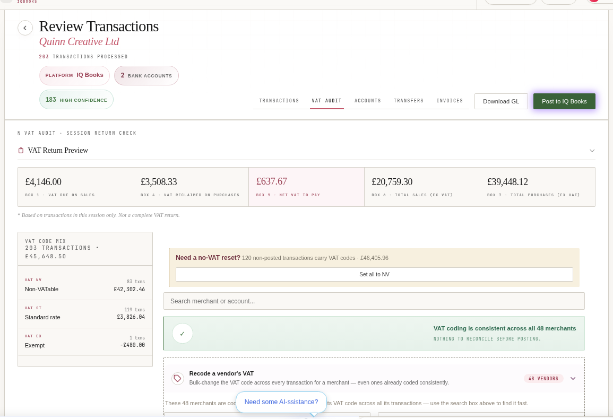Image resolution: width=613 pixels, height=419 pixels.
Task: Click the Box 1 VAT due on sales value £4,146.00
Action: pos(44,182)
